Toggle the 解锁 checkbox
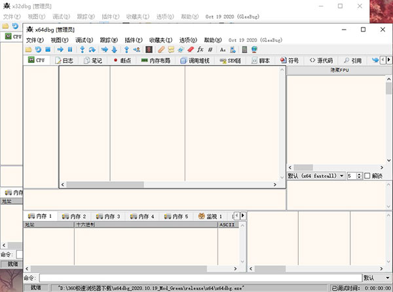Image resolution: width=393 pixels, height=292 pixels. pyautogui.click(x=367, y=176)
